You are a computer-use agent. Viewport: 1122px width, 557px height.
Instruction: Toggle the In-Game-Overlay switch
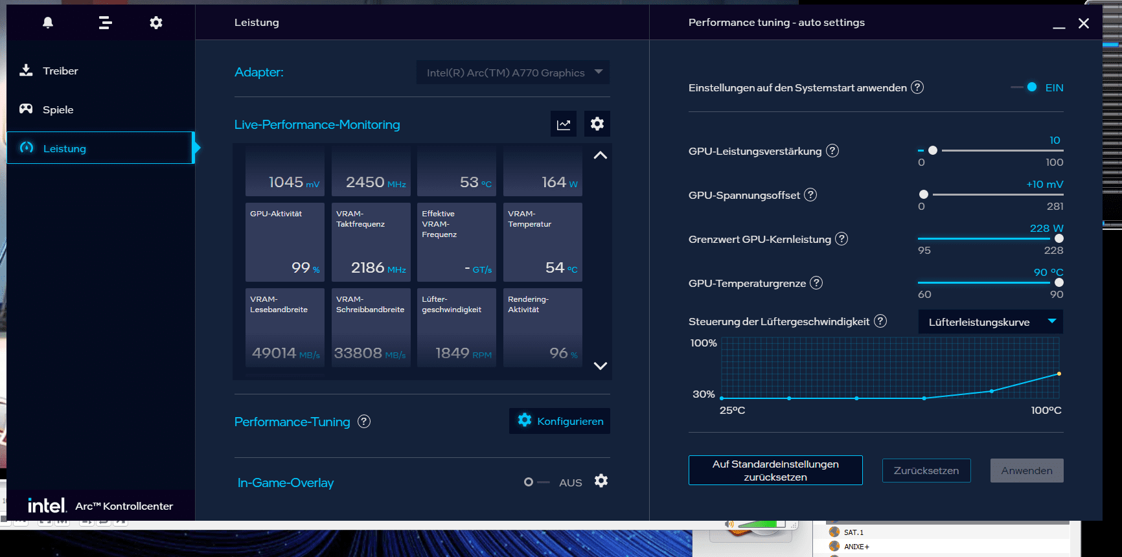[x=536, y=482]
